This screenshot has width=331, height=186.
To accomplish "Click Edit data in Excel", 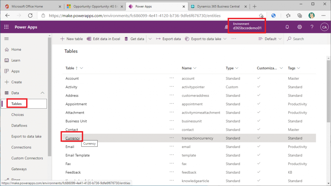I will pos(103,39).
